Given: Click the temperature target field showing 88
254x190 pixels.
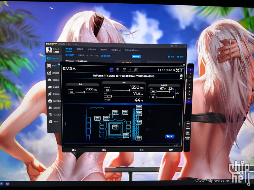Looking at the screenshot, I should [x=153, y=97].
